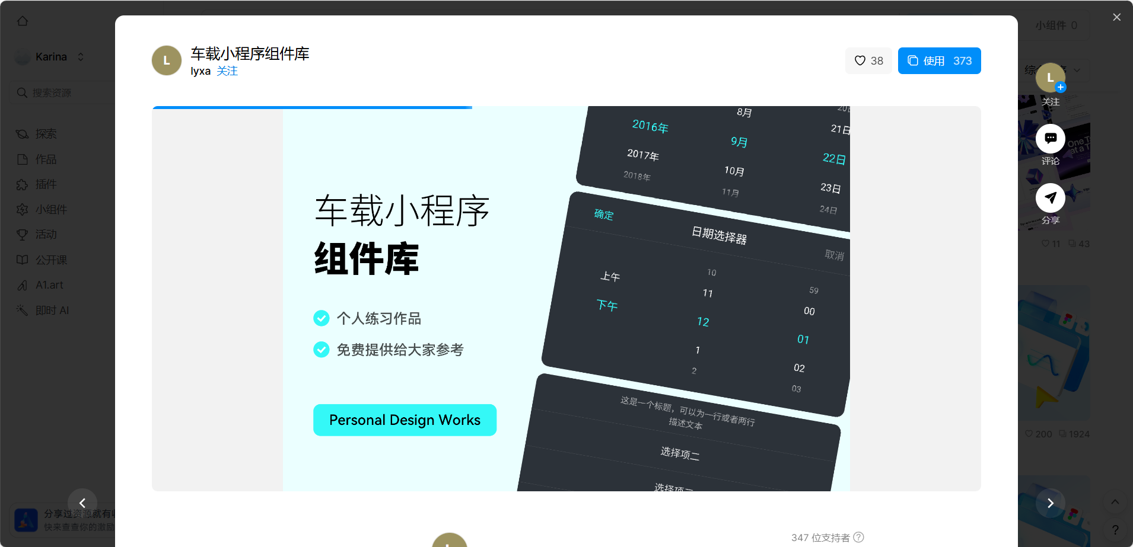Screen dimensions: 1133x547
Task: Click the 即时 AI wand icon
Action: (23, 311)
